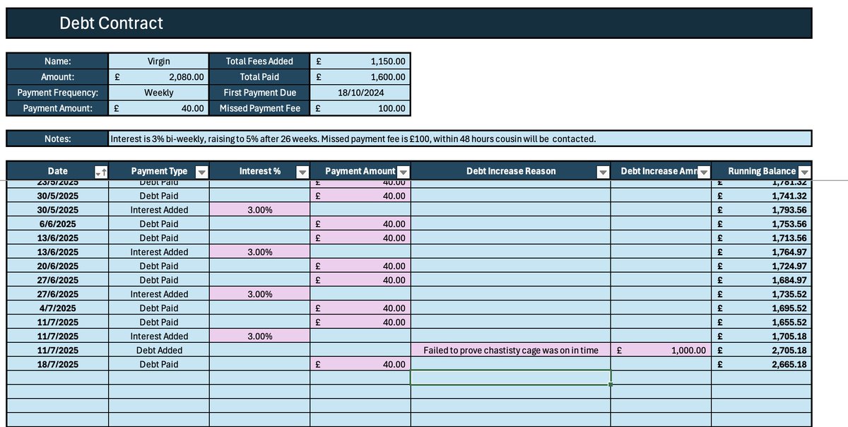
Task: Select the date cell 6/6/2025
Action: tap(57, 224)
